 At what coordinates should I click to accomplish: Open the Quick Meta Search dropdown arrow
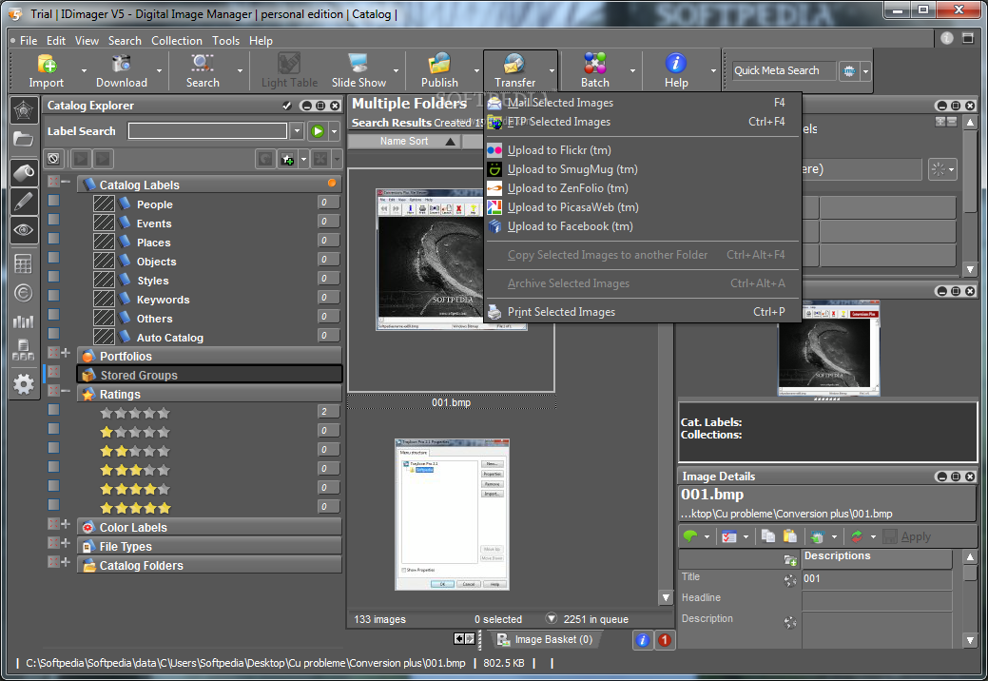pyautogui.click(x=865, y=71)
